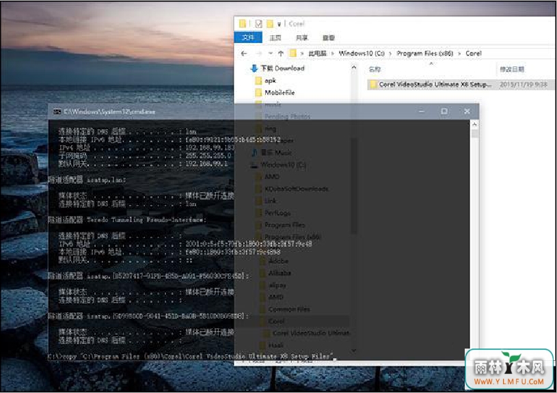Click the folder icon in Explorer title bar
The height and width of the screenshot is (393, 557).
point(243,24)
